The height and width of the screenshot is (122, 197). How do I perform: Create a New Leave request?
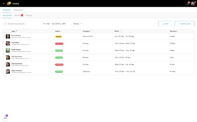tap(184, 24)
